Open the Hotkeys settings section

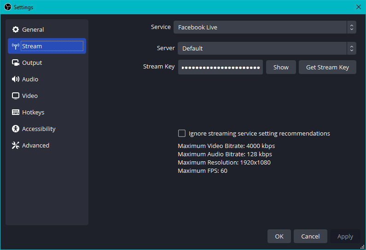(33, 112)
